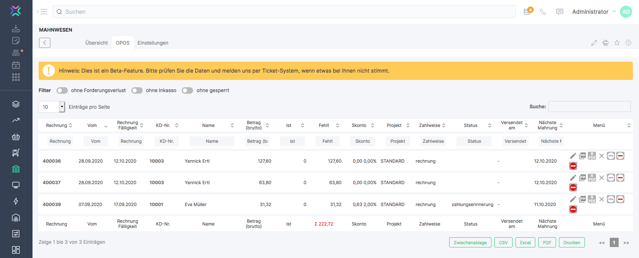639x258 pixels.
Task: Open the PDF icon for invoice 400037
Action: [x=582, y=178]
